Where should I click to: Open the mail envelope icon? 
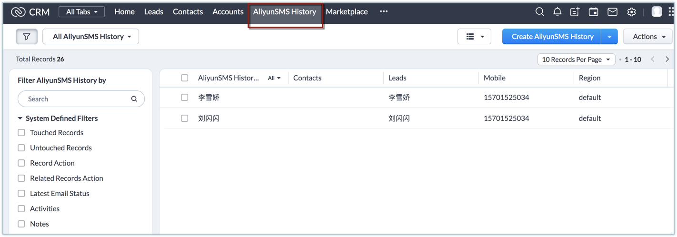click(612, 12)
